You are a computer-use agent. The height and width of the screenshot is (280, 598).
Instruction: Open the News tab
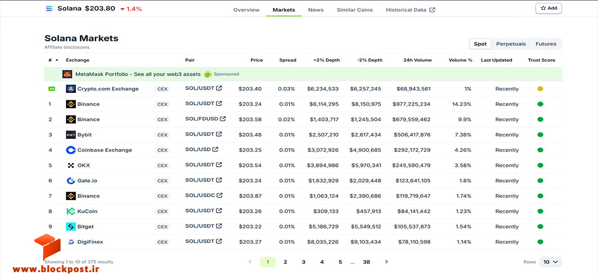[x=316, y=10]
